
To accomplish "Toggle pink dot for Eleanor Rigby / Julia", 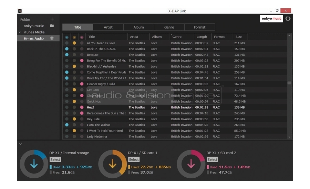I will [x=82, y=84].
